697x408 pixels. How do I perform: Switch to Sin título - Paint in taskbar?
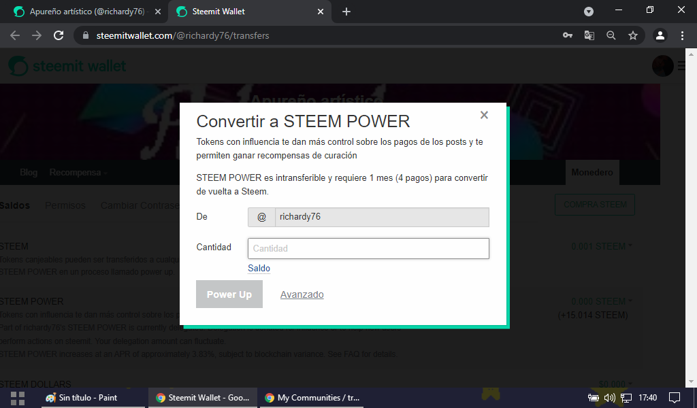(x=92, y=398)
